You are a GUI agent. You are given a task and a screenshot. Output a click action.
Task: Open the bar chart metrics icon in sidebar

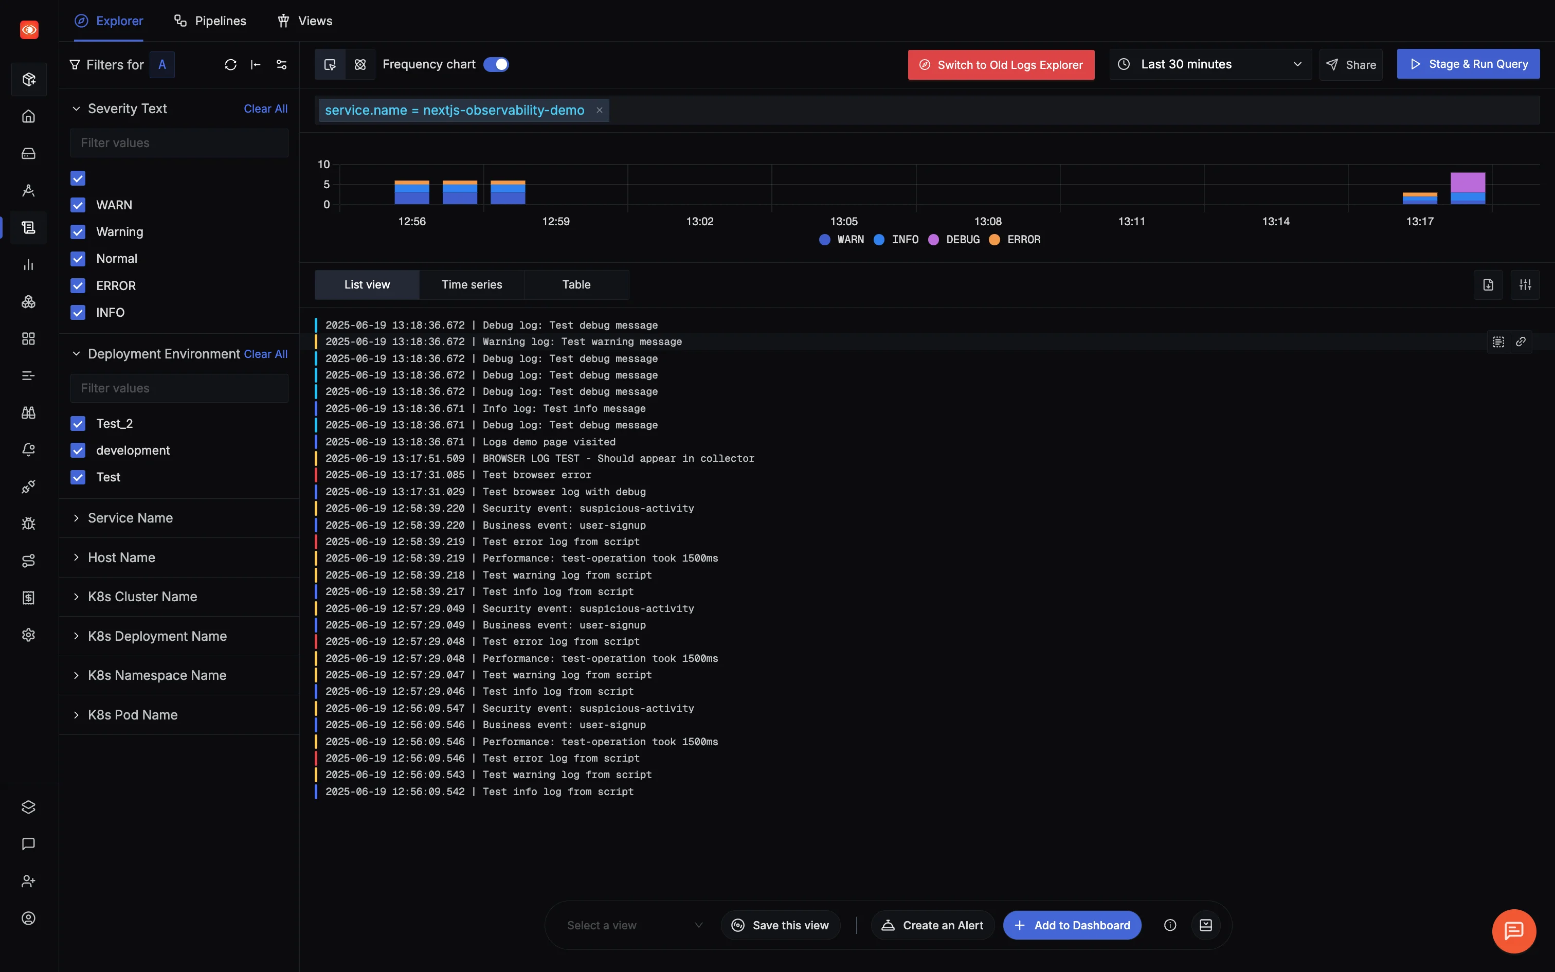coord(28,265)
